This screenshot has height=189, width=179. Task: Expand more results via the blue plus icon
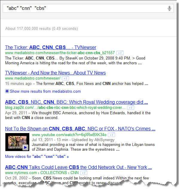7,91
